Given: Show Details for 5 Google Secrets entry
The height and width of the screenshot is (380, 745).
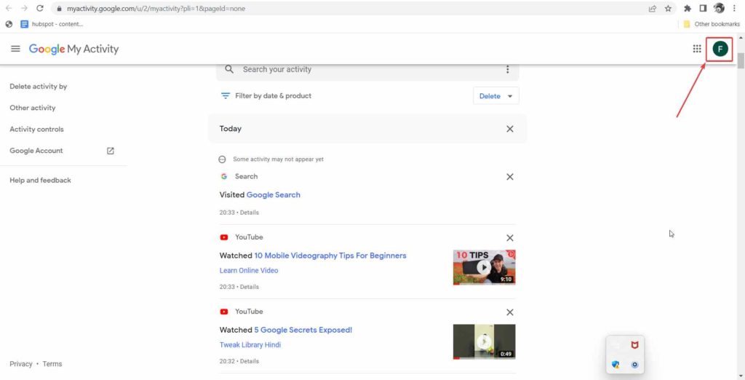Looking at the screenshot, I should [250, 362].
